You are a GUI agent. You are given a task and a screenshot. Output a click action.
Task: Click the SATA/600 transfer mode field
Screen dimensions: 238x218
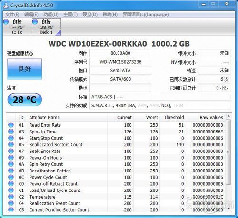coord(120,79)
